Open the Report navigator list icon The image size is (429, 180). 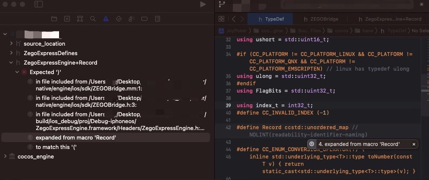click(158, 19)
